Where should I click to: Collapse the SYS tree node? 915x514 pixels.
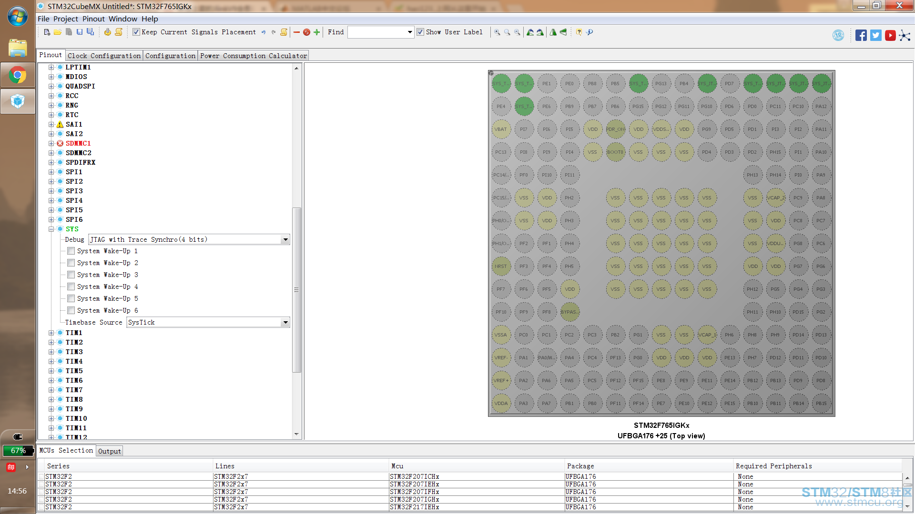pyautogui.click(x=51, y=229)
